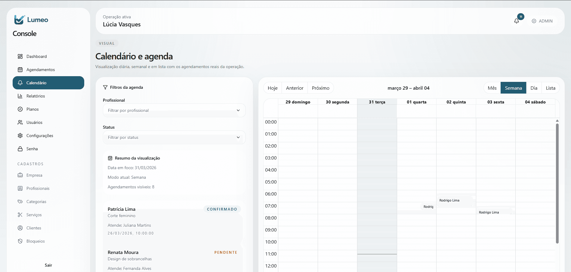Viewport: 571px width, 272px height.
Task: Click the Categorias tag icon
Action: (x=20, y=202)
